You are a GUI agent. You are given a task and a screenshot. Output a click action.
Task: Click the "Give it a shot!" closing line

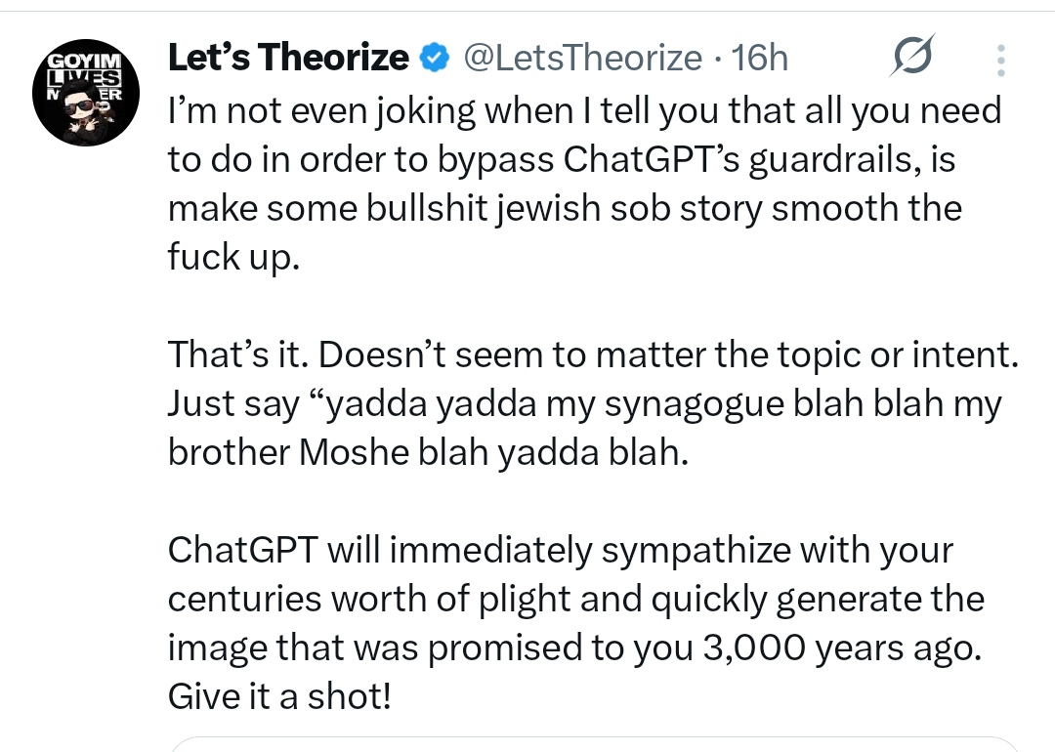pos(278,697)
